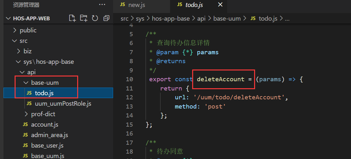Expand the prof-dict folder
Screen dimensions: 351x159
coord(43,114)
